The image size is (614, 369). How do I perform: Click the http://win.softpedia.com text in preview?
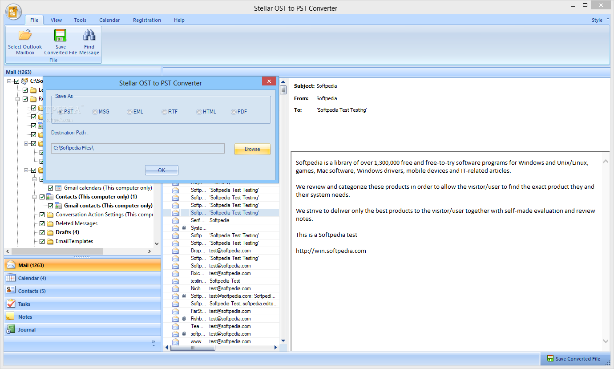(331, 251)
